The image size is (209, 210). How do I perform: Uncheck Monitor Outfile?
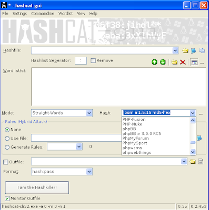click(x=7, y=198)
